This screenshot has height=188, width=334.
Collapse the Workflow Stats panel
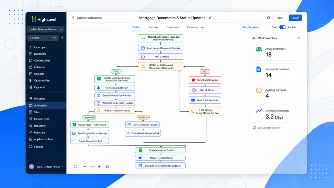298,38
